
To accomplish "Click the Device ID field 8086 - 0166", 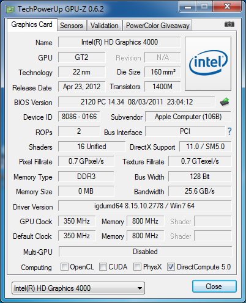I will pos(79,117).
